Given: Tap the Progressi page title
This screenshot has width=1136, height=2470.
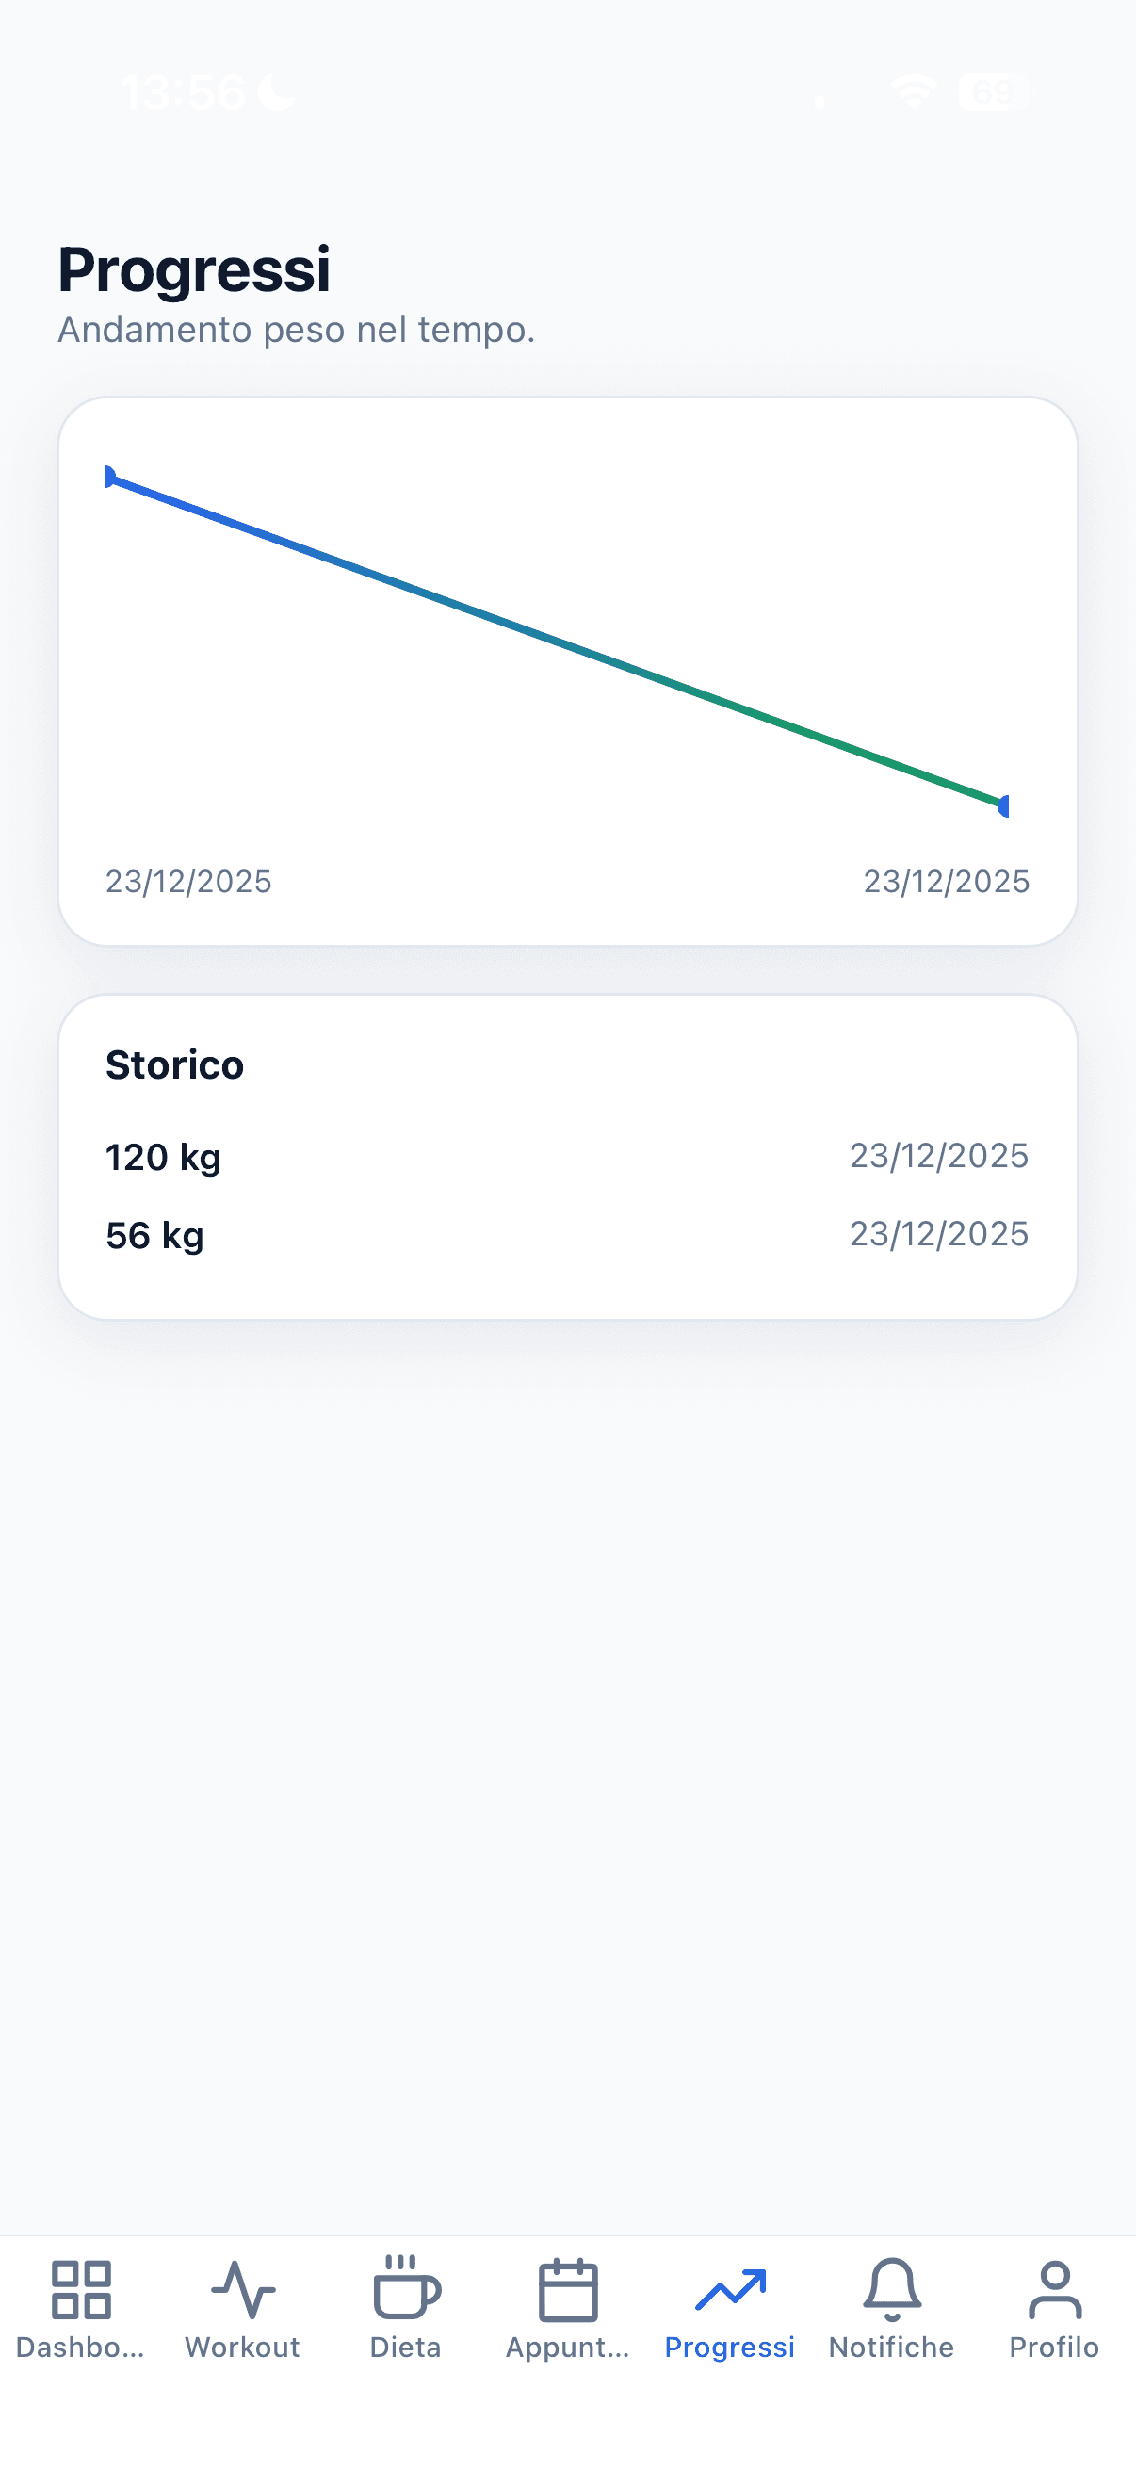Looking at the screenshot, I should (195, 269).
